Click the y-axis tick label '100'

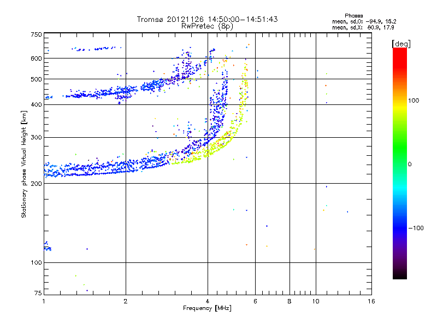tap(36, 263)
